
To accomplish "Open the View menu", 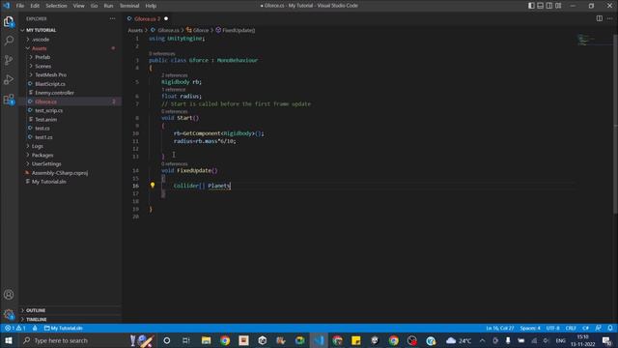I will point(78,6).
